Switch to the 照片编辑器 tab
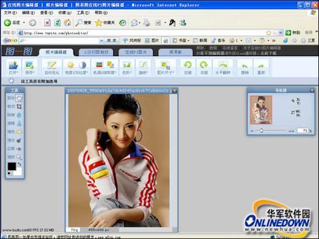 click(x=56, y=52)
